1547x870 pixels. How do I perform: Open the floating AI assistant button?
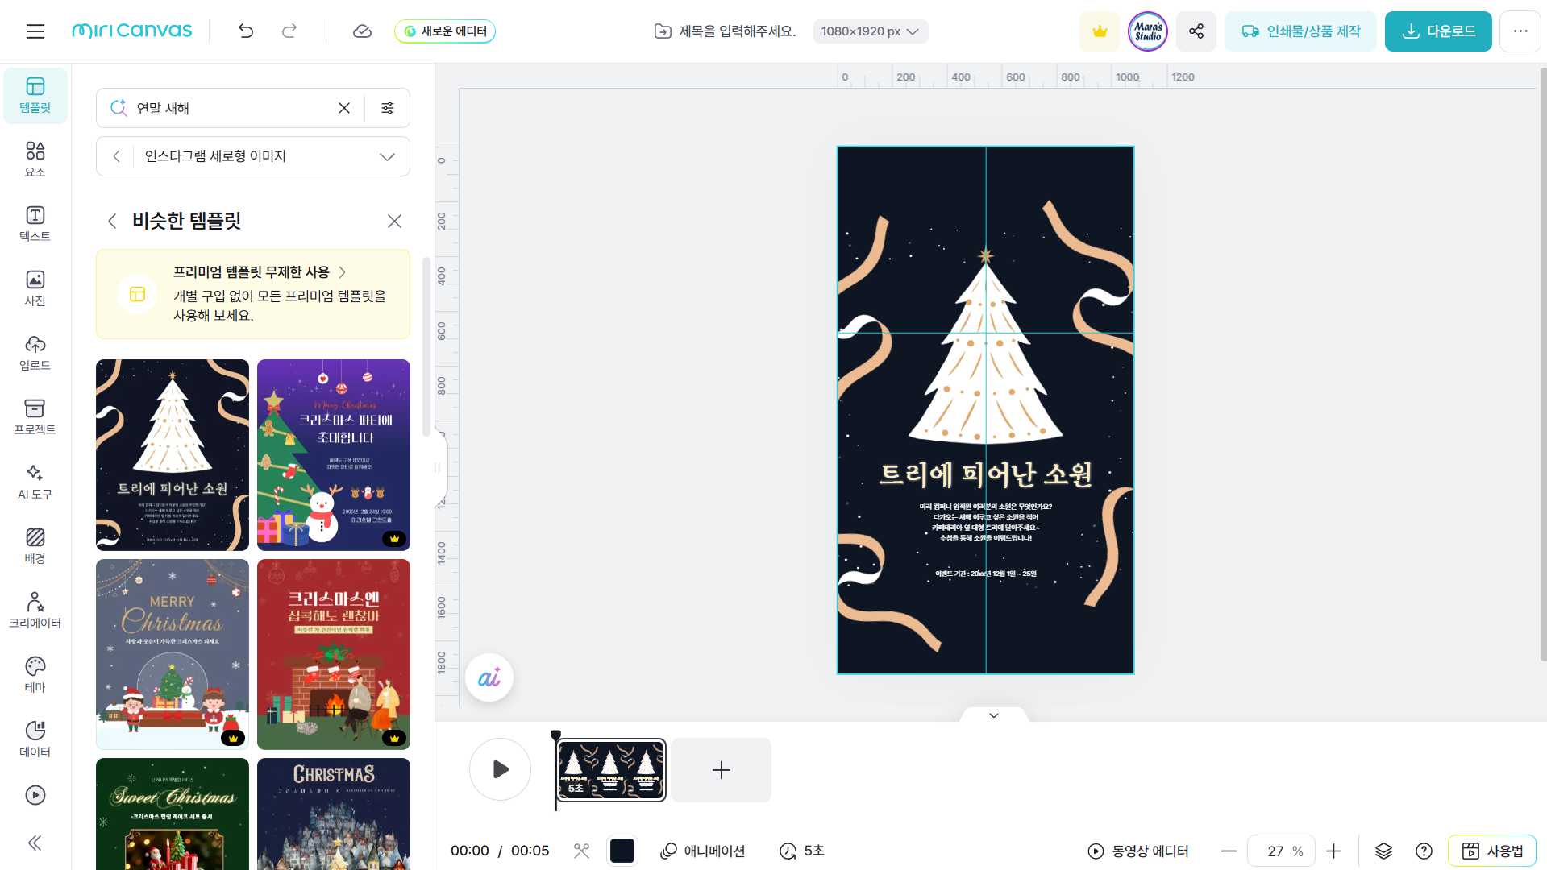coord(489,677)
